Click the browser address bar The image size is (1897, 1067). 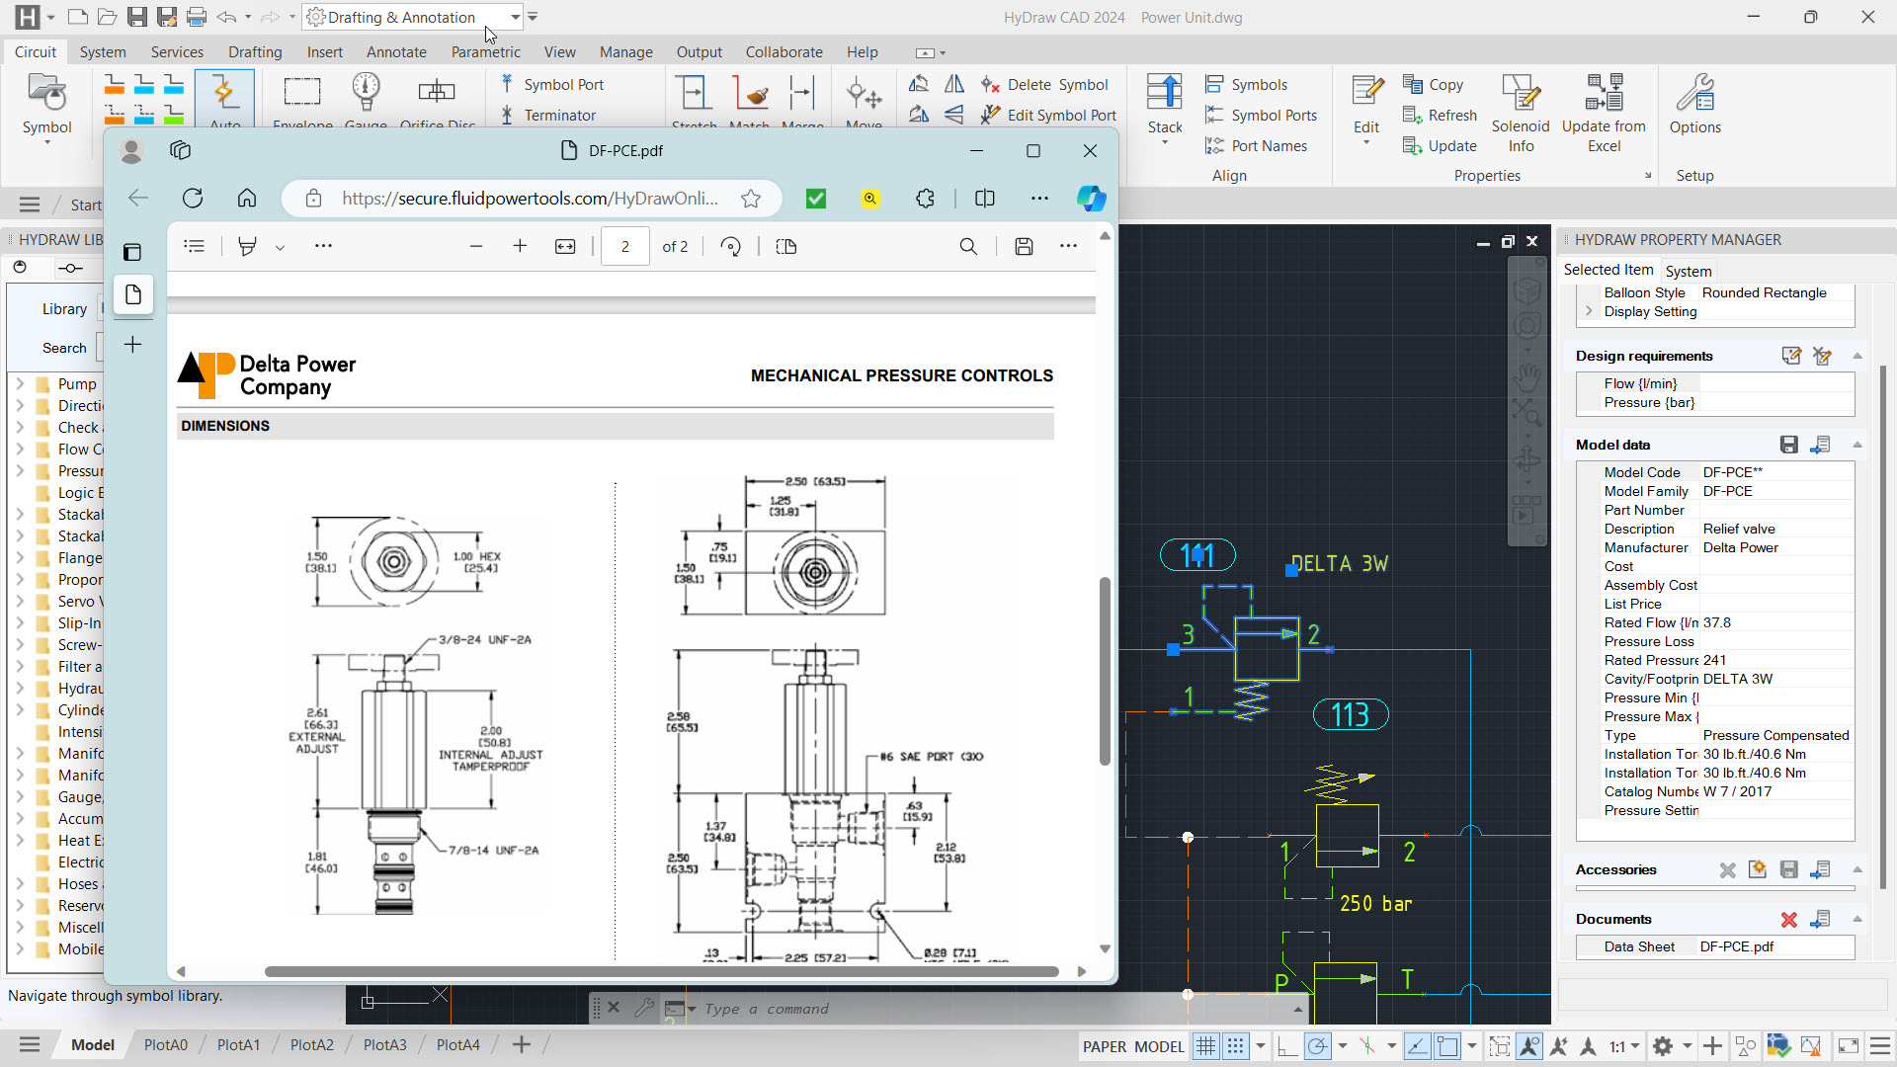(x=532, y=199)
